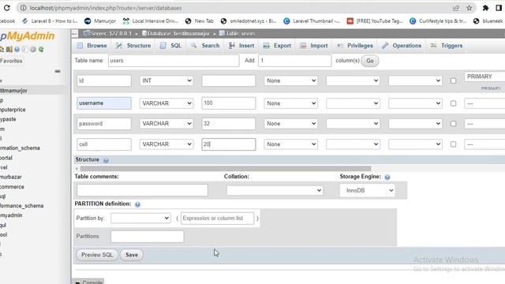Click the Save button

click(x=132, y=255)
